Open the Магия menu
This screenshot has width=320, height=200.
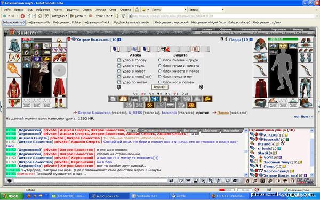(58, 10)
